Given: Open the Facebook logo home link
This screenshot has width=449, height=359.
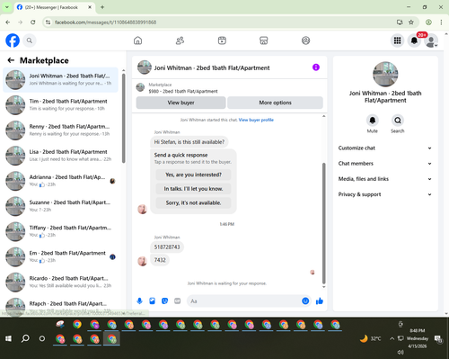Looking at the screenshot, I should [13, 40].
